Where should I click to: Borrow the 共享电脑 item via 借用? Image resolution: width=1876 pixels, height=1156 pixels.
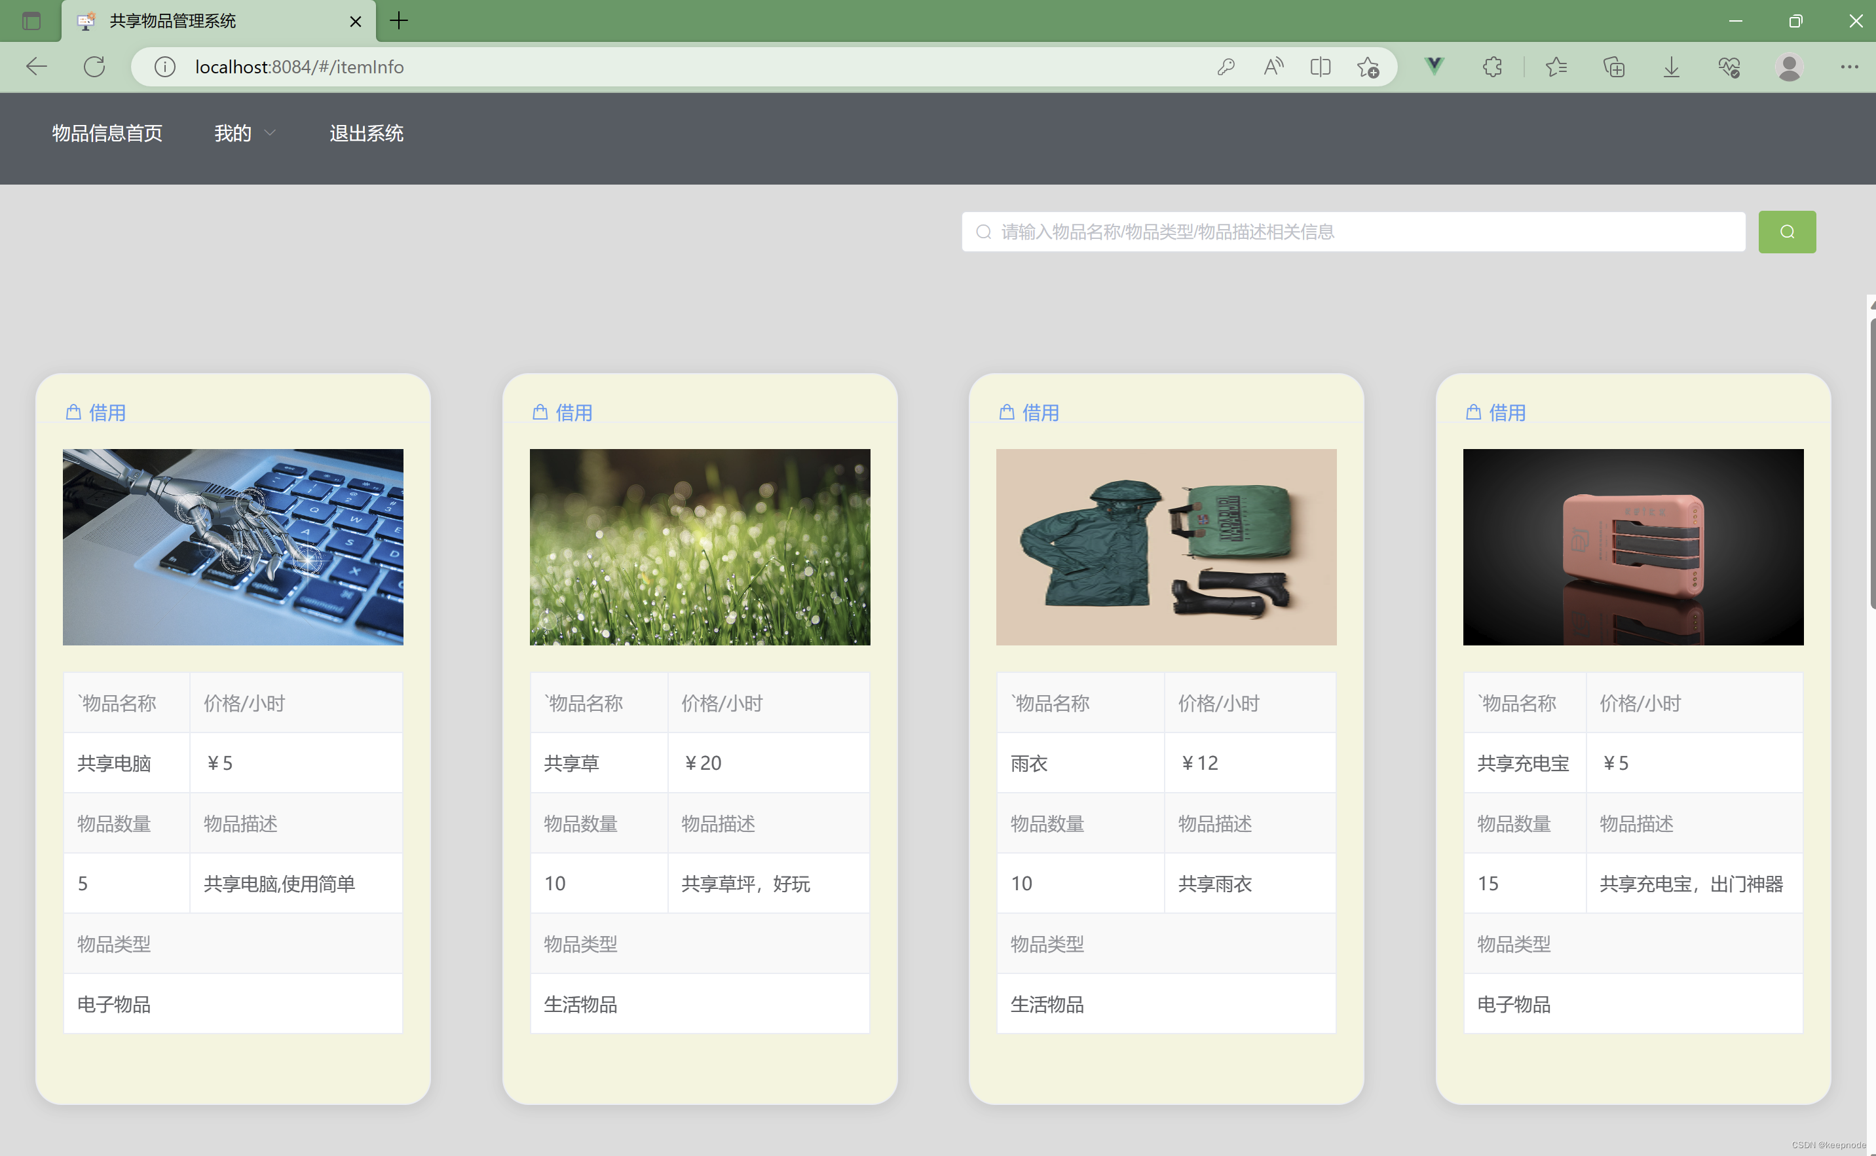[96, 413]
